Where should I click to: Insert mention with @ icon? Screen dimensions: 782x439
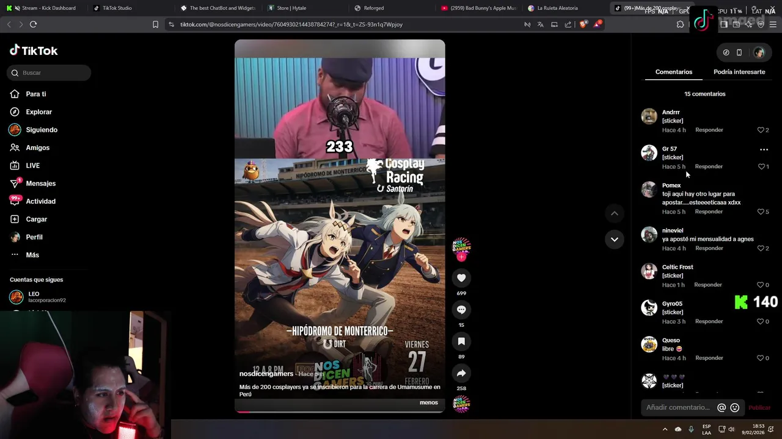tap(722, 407)
